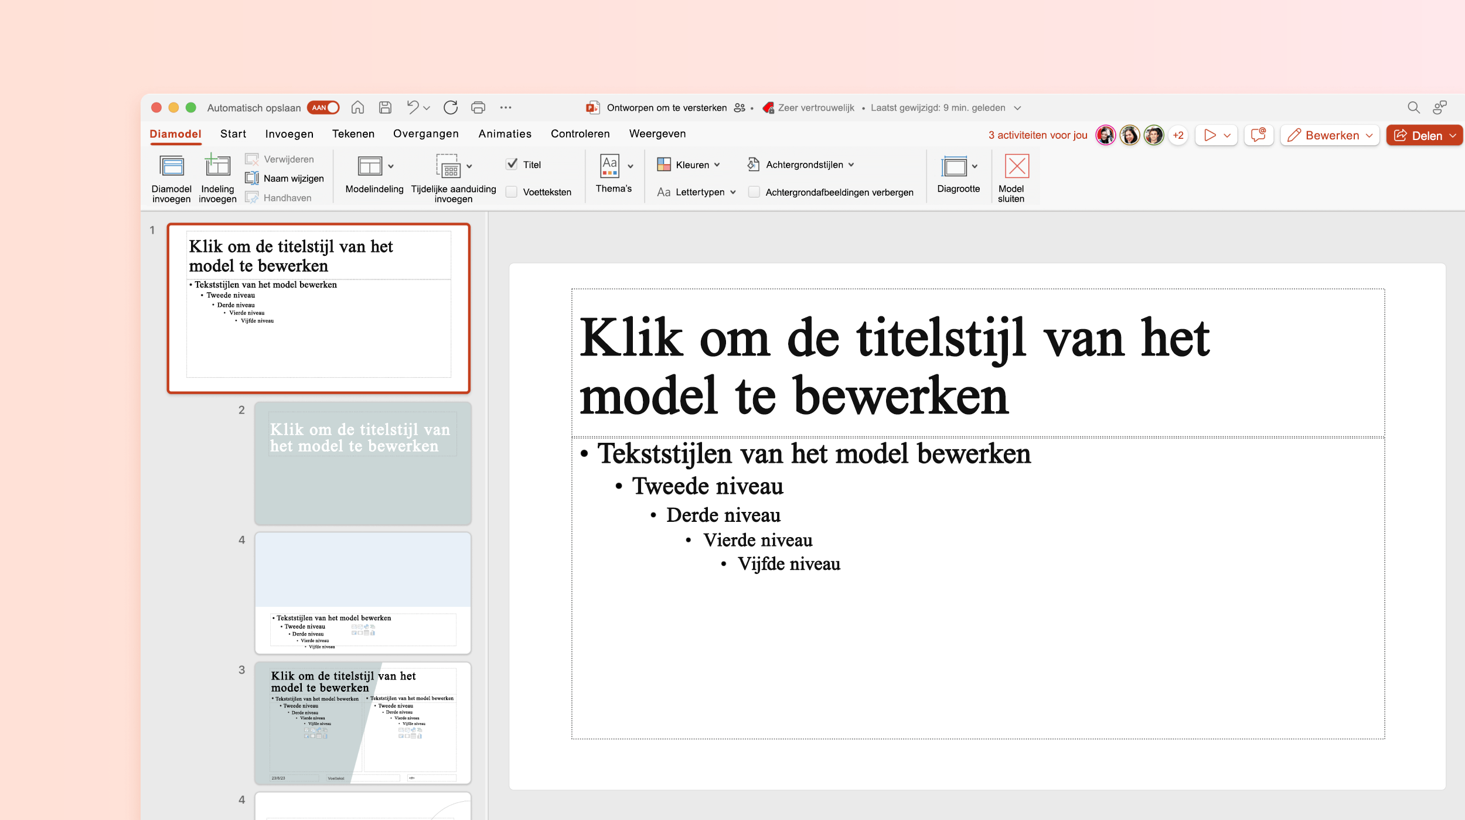Click Zeer vertrouwelijk sensitivity label
Viewport: 1465px width, 820px height.
(808, 108)
